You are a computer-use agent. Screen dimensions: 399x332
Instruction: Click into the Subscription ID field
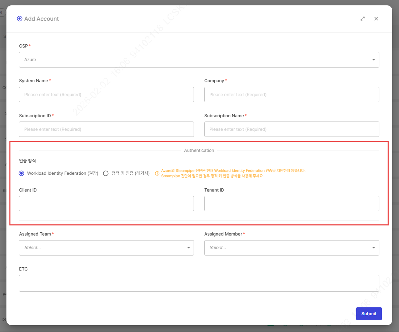coord(106,129)
